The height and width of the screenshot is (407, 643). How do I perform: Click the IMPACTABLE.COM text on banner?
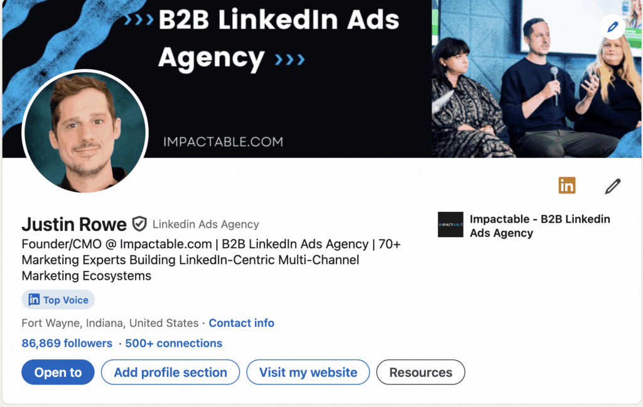tap(223, 142)
